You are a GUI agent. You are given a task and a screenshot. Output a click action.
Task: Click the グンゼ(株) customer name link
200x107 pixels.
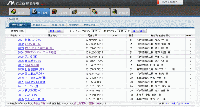[31, 57]
